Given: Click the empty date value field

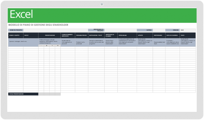Looking at the screenshot, I should (x=159, y=30).
